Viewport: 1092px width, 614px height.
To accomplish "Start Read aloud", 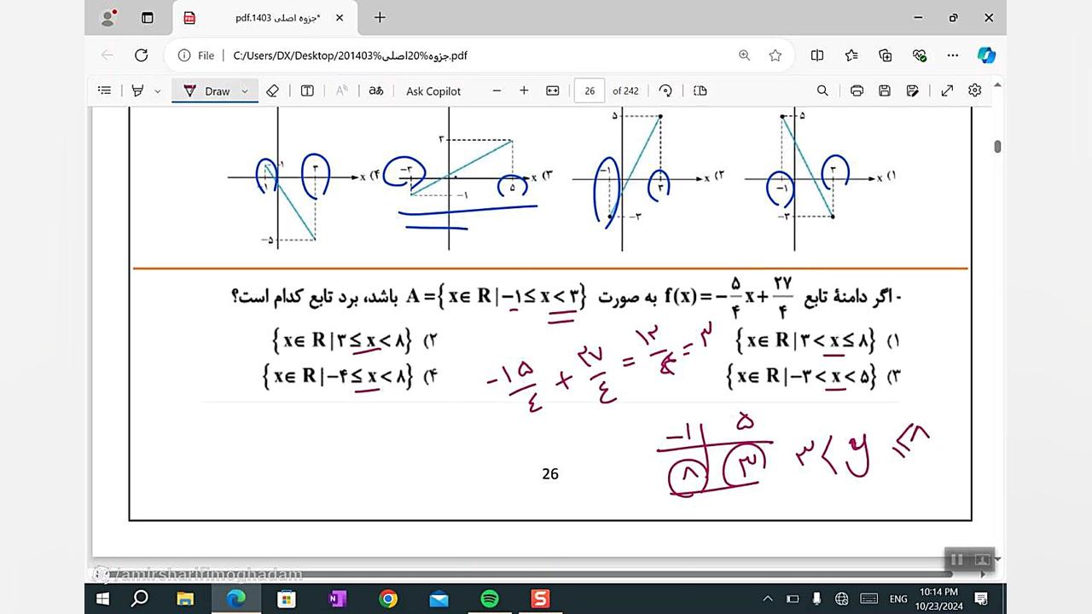I will (341, 90).
